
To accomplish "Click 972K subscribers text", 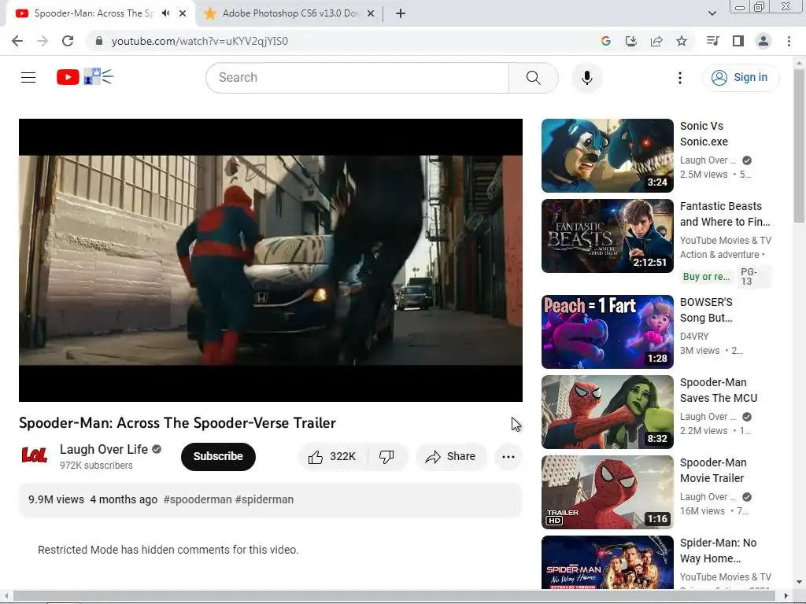I will 96,466.
